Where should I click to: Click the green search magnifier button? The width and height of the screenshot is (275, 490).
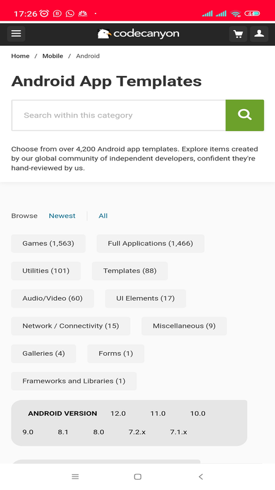click(245, 115)
